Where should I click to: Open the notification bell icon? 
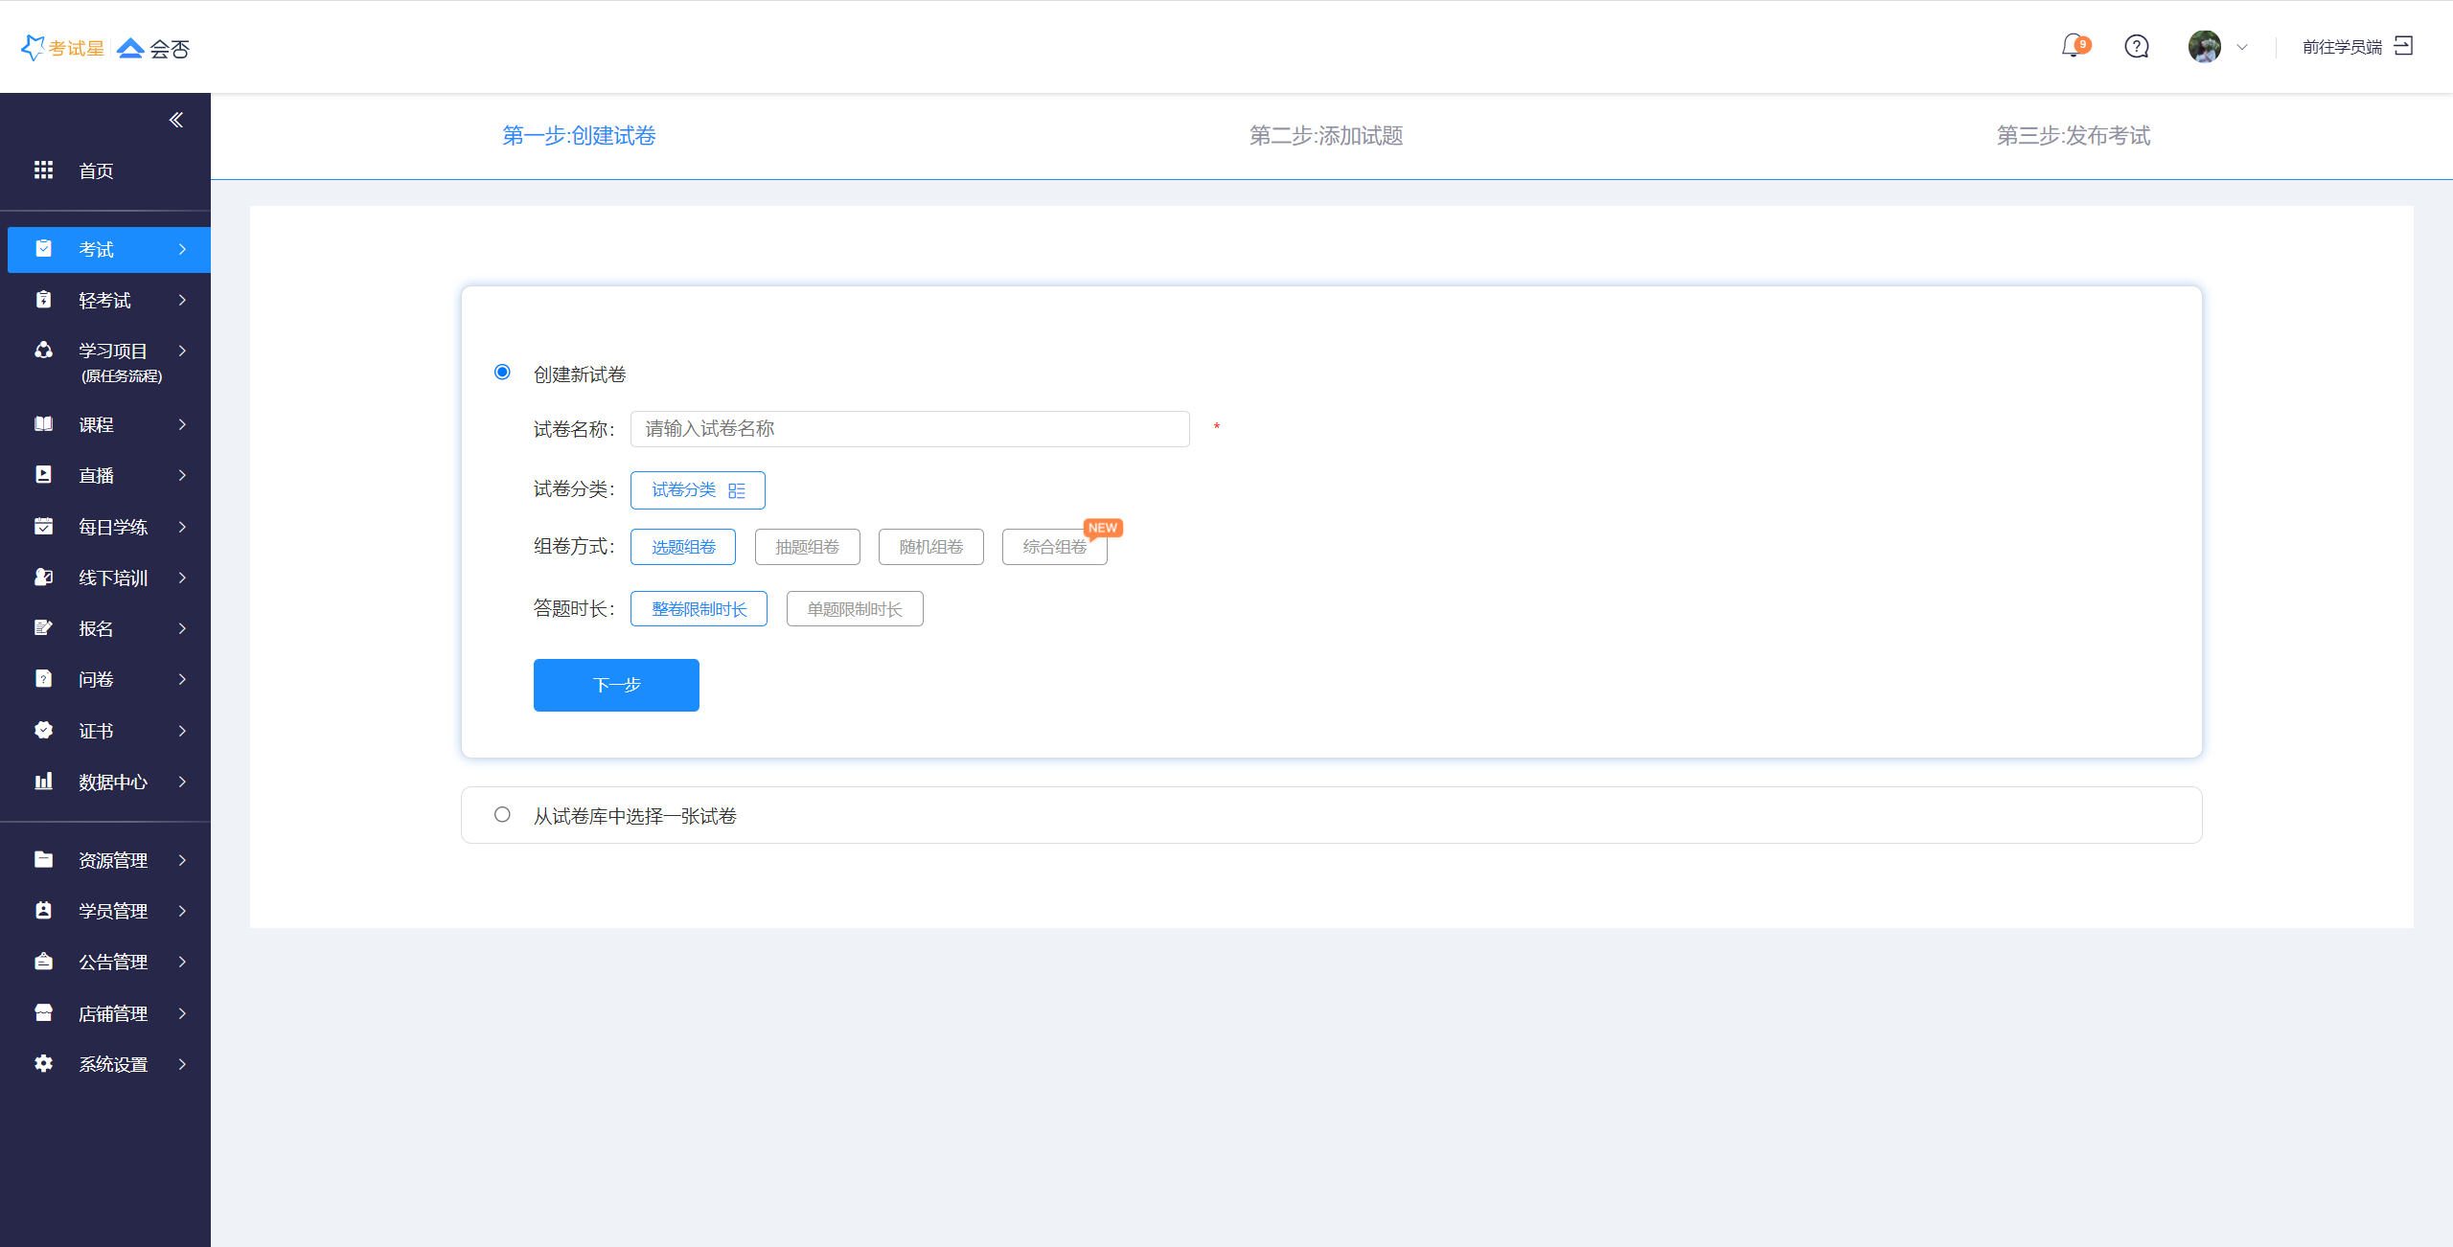pyautogui.click(x=2073, y=46)
